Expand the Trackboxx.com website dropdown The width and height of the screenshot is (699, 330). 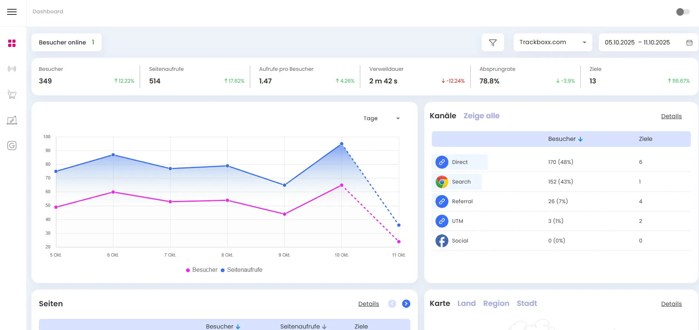[x=552, y=42]
